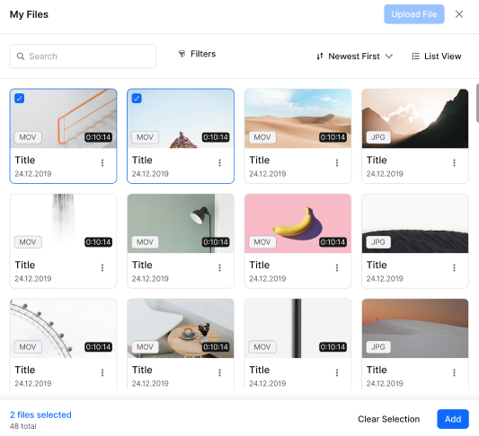
Task: Click the Upload File button
Action: click(414, 14)
